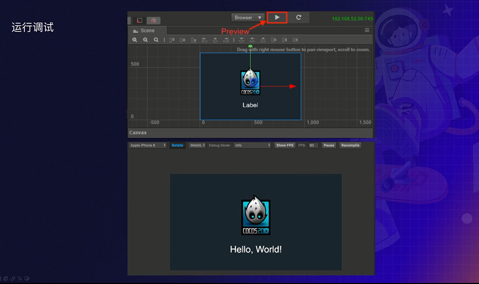
Task: Align selected nodes to right edge
Action: coord(226,40)
